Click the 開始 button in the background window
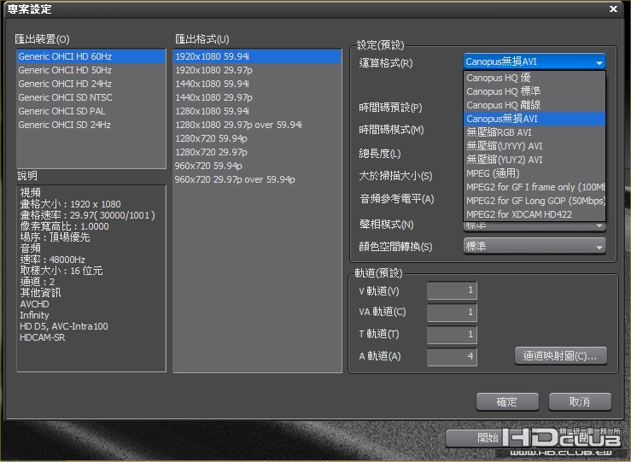This screenshot has height=462, width=631. pos(488,438)
